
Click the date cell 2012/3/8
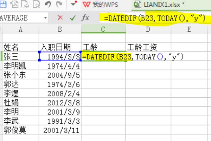(60, 102)
